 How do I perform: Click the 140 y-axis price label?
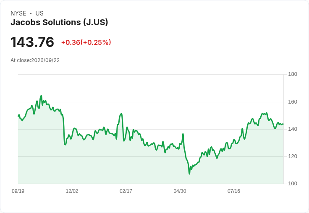point(293,129)
